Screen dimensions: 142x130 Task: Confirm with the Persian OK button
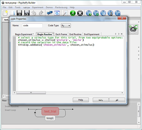pyautogui.click(x=101, y=100)
